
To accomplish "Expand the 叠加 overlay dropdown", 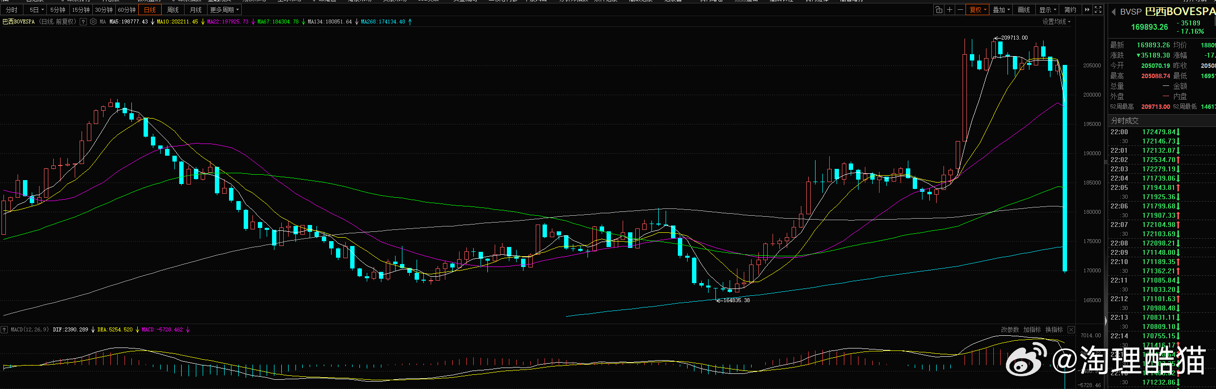I will tap(1001, 10).
